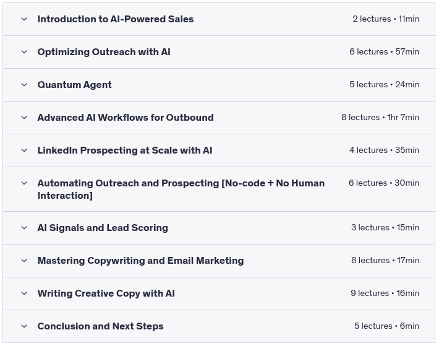Expand chevron for Automating Outreach and Prospecting
This screenshot has width=439, height=348.
pyautogui.click(x=24, y=183)
